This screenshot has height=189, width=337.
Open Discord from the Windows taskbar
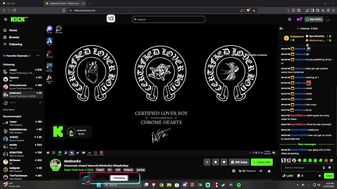click(185, 185)
